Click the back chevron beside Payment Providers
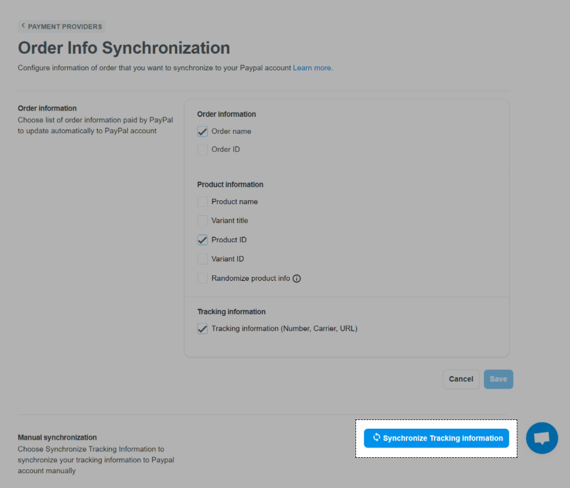Viewport: 570px width, 488px height. click(23, 26)
